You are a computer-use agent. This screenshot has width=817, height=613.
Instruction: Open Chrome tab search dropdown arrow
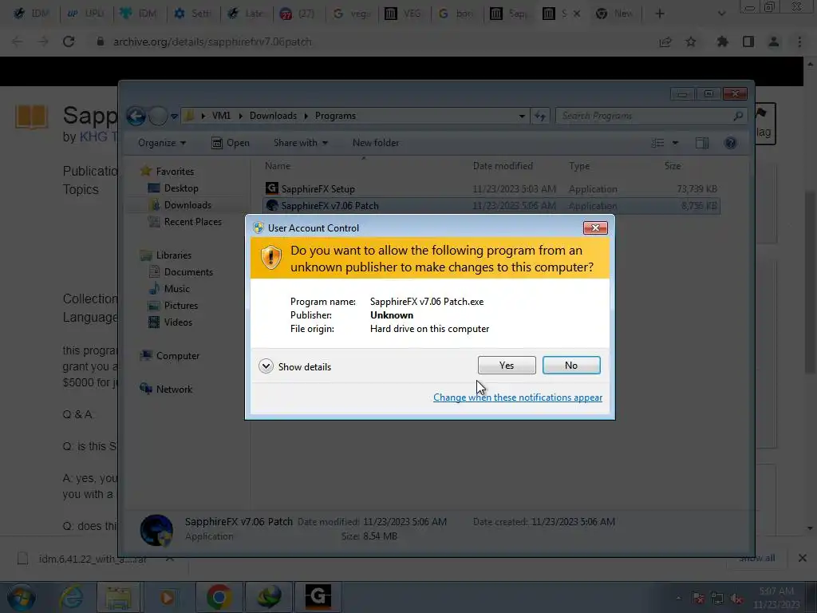click(x=721, y=14)
